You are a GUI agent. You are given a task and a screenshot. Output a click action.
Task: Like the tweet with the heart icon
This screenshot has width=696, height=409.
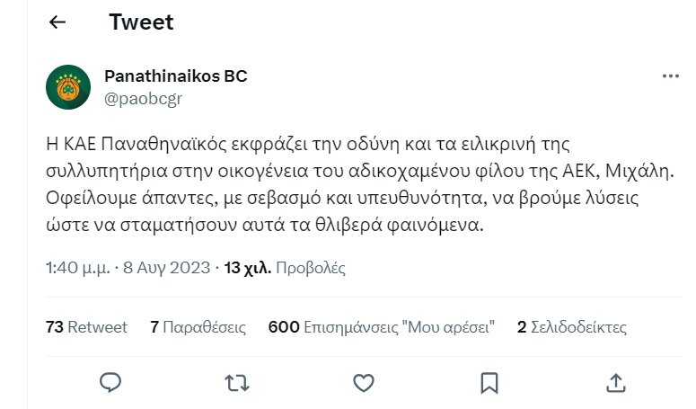point(363,383)
